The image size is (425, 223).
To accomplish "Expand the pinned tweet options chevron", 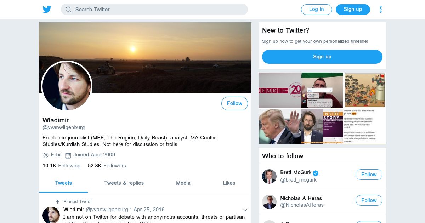I will click(245, 210).
